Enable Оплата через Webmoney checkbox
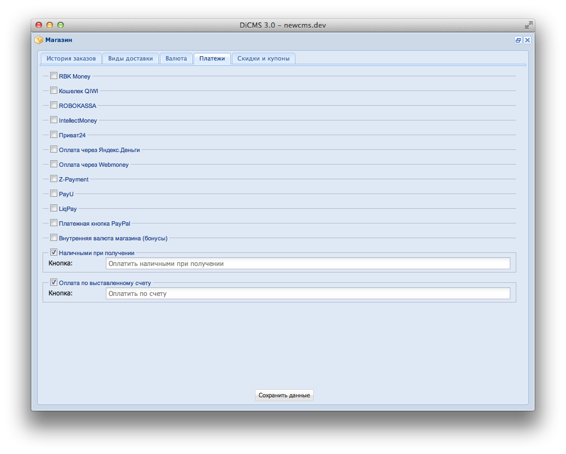The image size is (566, 454). 54,164
